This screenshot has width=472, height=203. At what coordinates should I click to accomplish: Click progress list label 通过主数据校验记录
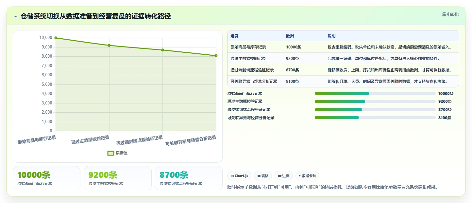click(245, 101)
